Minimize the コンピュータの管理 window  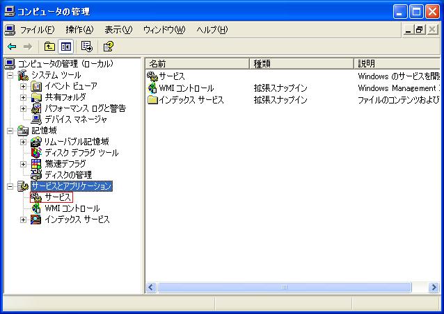(400, 12)
